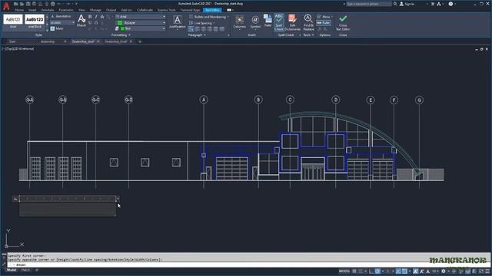492x276 pixels.
Task: Open Line Spacing dropdown
Action: tap(202, 23)
